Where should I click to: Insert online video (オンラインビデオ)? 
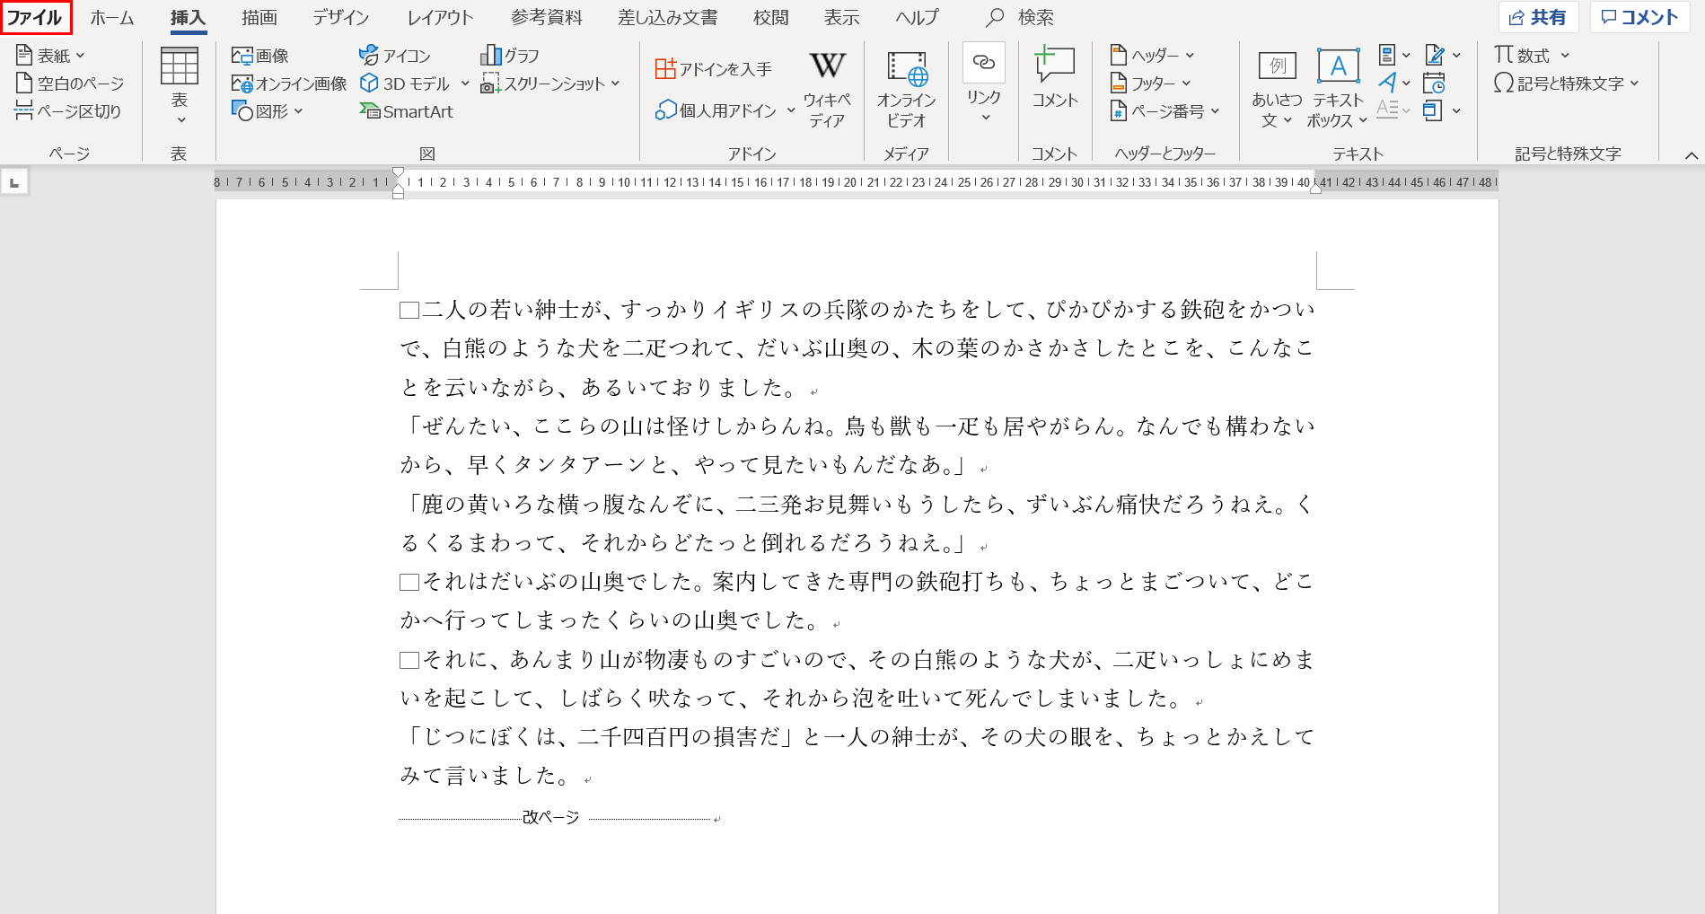click(906, 89)
